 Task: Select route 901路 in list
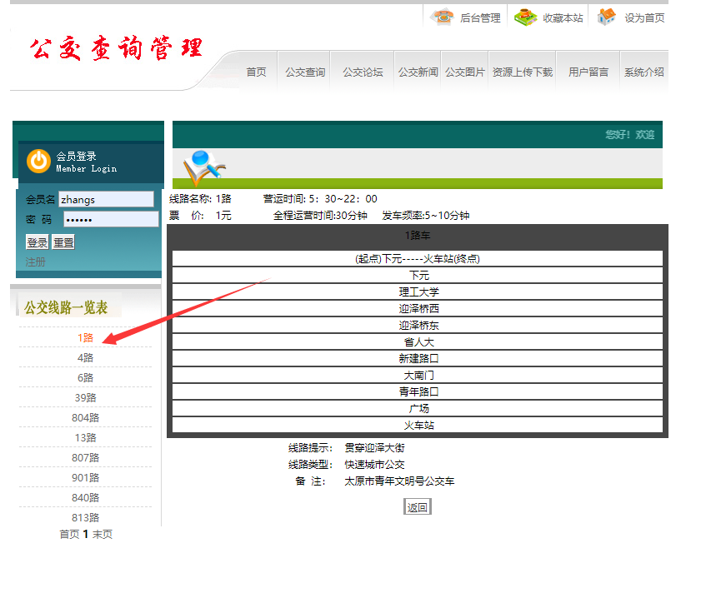[x=85, y=478]
